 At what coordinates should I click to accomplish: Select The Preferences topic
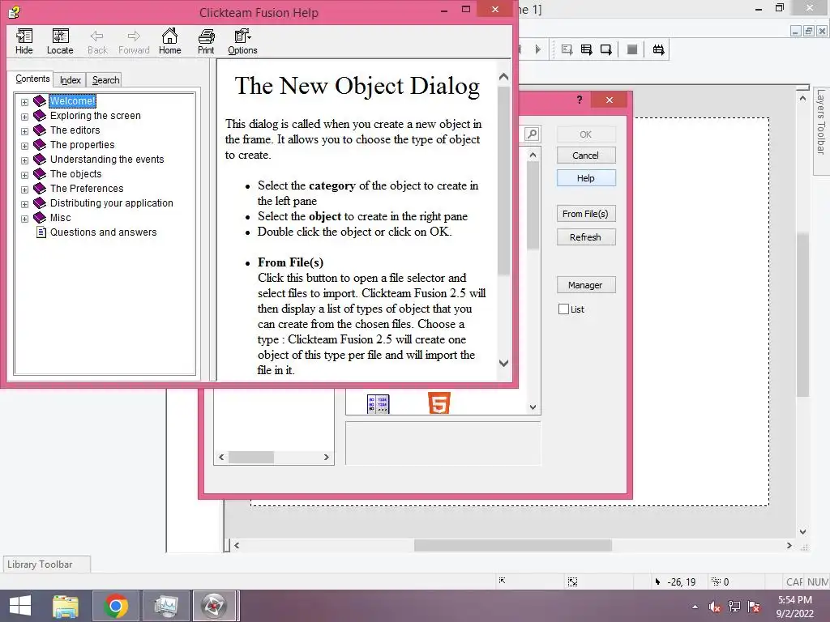tap(86, 188)
